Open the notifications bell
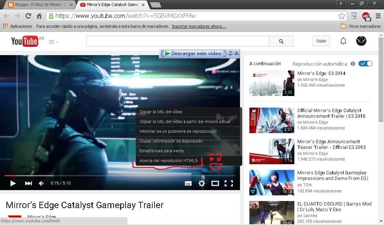The height and width of the screenshot is (225, 384). (343, 41)
